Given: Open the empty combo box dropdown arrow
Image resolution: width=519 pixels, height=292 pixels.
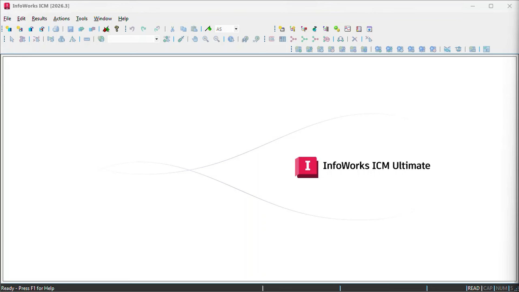Looking at the screenshot, I should (157, 39).
